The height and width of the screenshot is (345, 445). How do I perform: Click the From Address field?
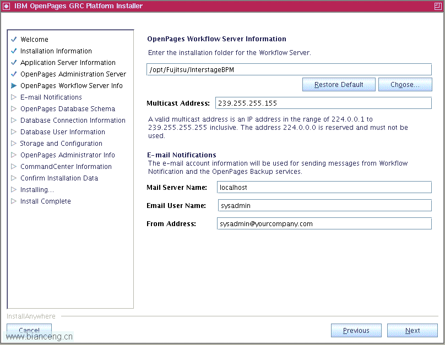pyautogui.click(x=324, y=223)
